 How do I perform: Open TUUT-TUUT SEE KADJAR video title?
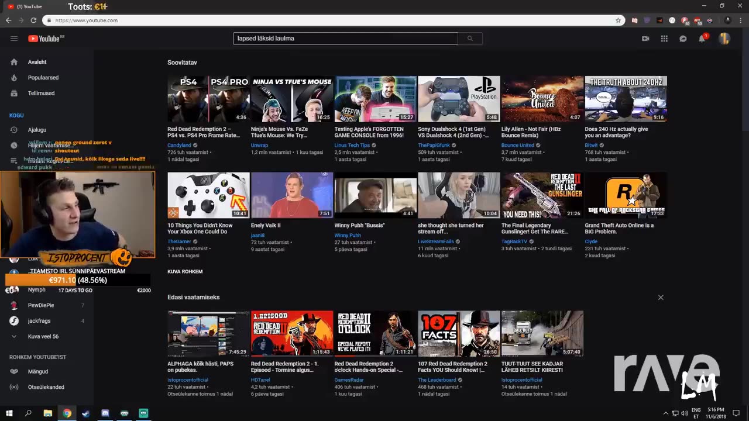(532, 367)
